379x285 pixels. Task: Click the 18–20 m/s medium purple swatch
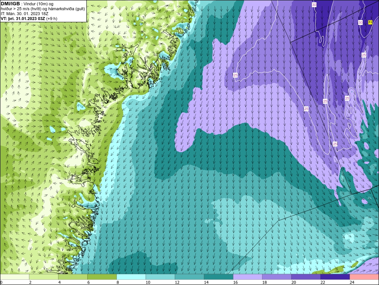(277, 277)
